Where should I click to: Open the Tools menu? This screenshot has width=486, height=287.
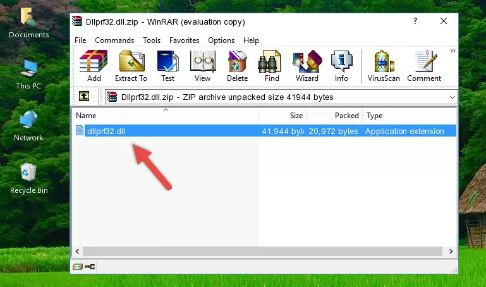tap(152, 40)
